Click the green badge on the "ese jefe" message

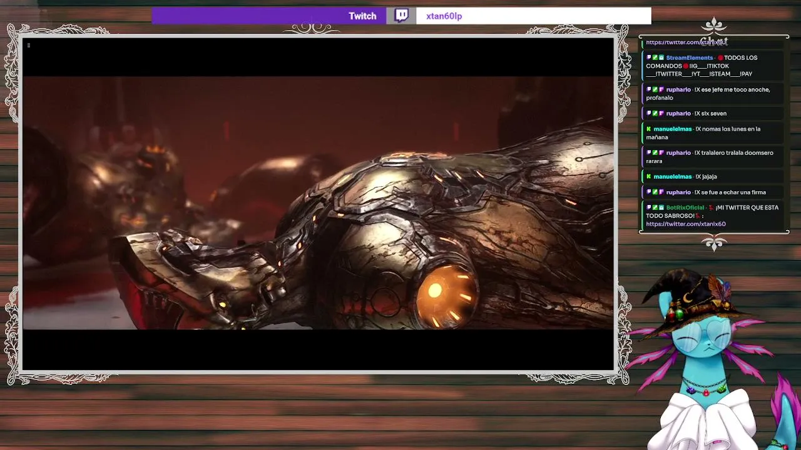(x=655, y=89)
